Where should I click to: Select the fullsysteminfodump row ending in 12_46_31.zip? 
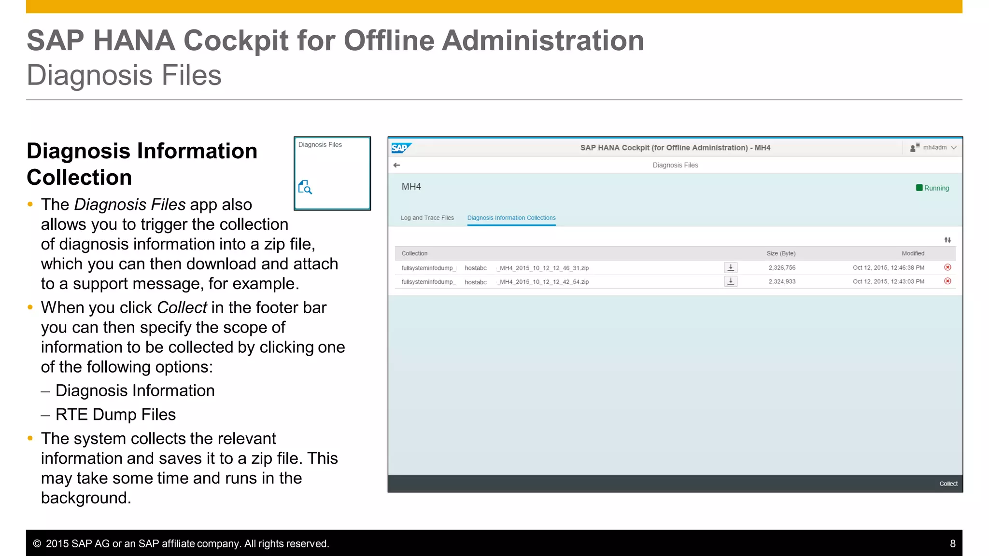[675, 267]
